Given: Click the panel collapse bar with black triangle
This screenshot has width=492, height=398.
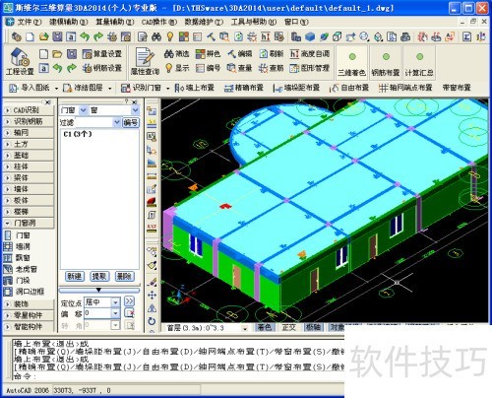Looking at the screenshot, I should click(99, 290).
